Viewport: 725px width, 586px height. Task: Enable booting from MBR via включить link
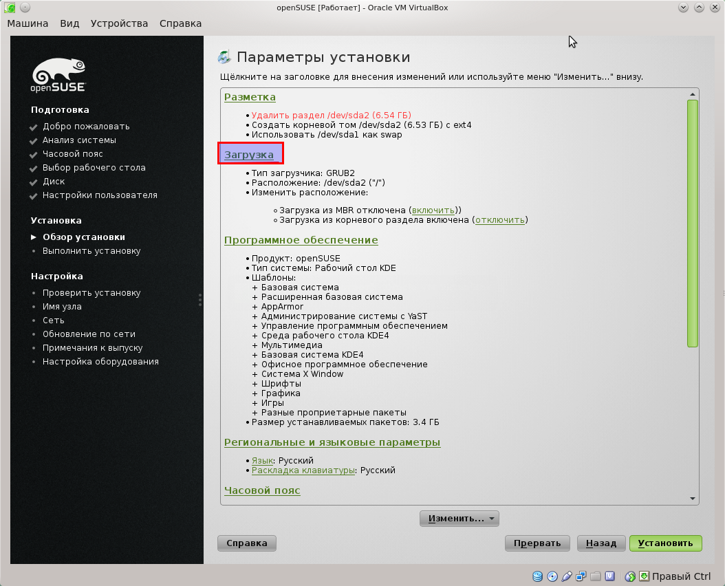(433, 210)
